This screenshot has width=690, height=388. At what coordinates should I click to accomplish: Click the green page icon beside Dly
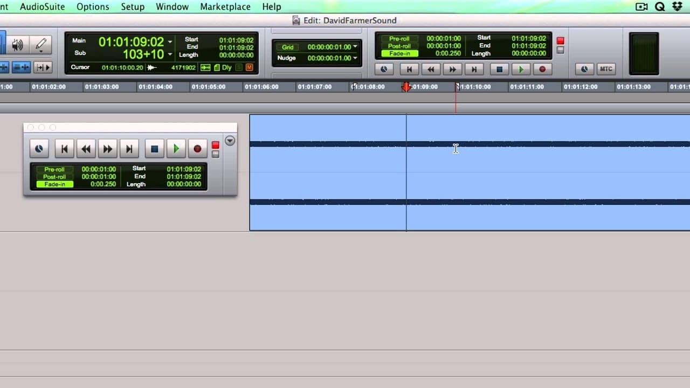(x=217, y=67)
